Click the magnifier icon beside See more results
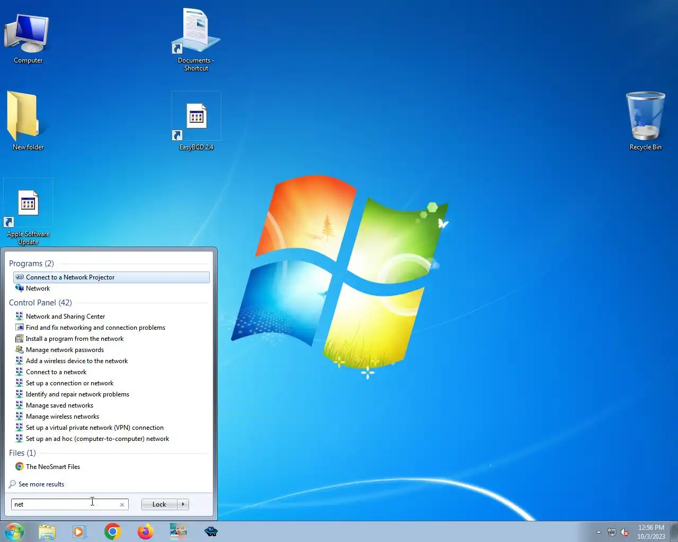Image resolution: width=678 pixels, height=542 pixels. tap(13, 484)
